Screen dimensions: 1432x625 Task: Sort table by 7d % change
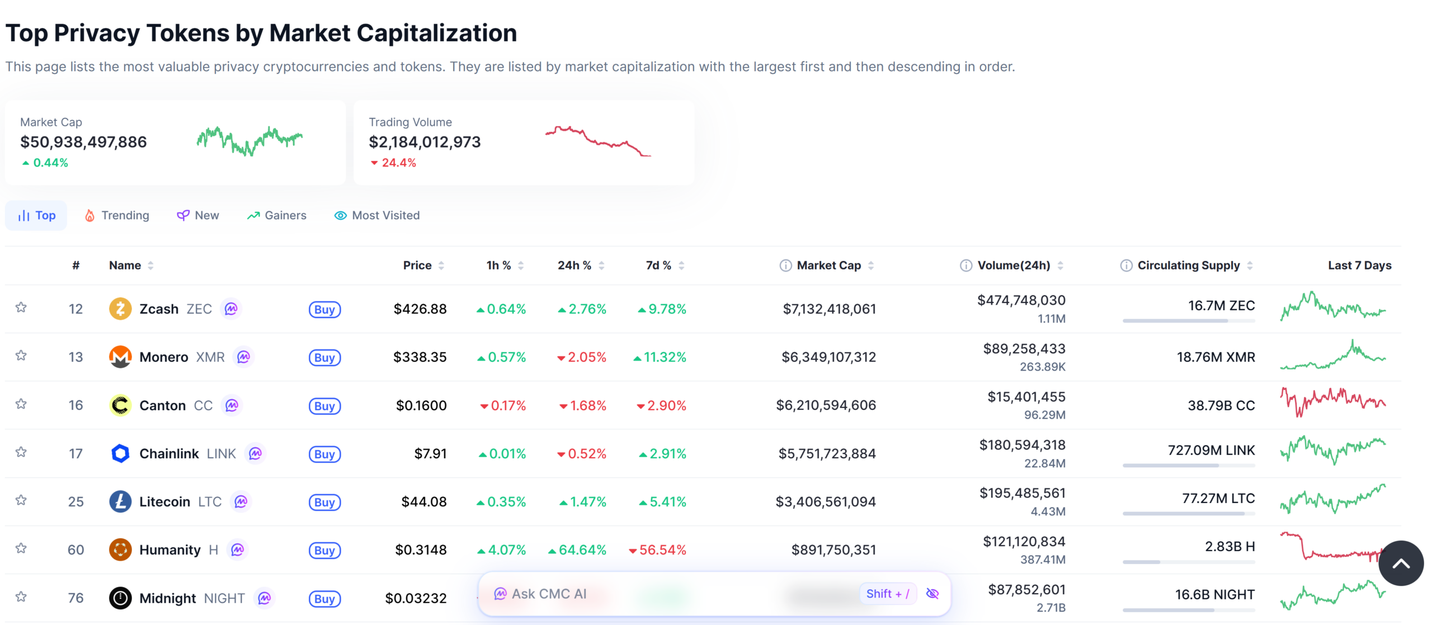[665, 266]
